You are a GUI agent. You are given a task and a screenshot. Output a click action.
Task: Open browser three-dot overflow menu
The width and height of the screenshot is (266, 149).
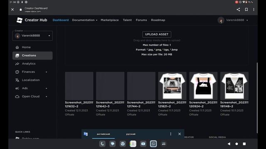click(x=254, y=10)
